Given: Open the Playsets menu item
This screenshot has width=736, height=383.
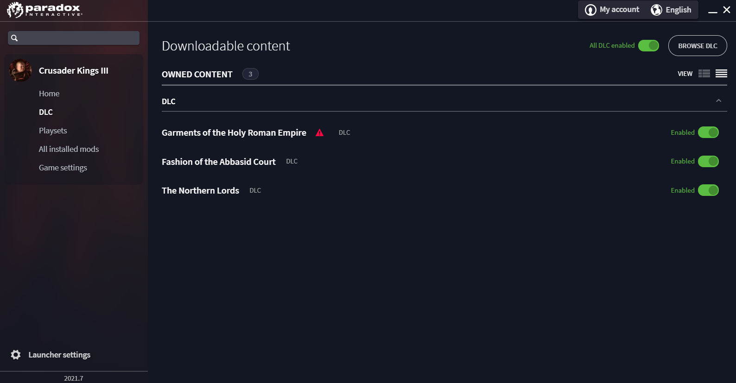Looking at the screenshot, I should [x=53, y=131].
